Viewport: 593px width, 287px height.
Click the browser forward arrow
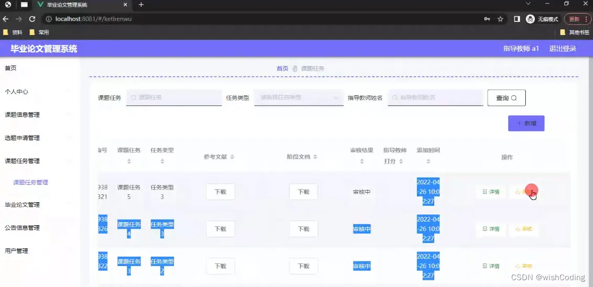coord(19,19)
